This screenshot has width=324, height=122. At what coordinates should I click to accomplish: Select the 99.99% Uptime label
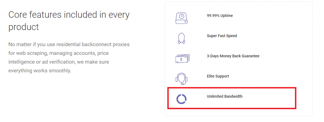(x=220, y=16)
